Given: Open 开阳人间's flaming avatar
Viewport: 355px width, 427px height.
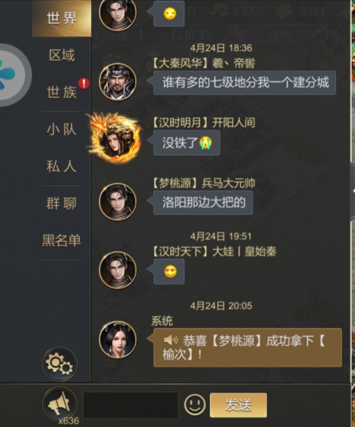Looking at the screenshot, I should coord(115,138).
